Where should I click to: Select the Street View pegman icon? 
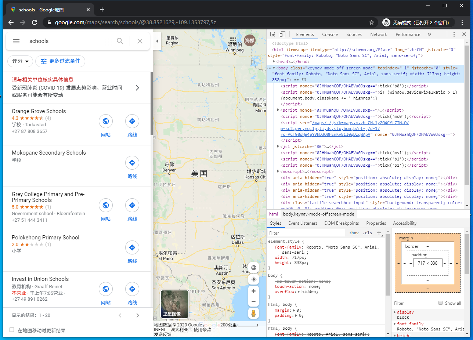[x=253, y=314]
